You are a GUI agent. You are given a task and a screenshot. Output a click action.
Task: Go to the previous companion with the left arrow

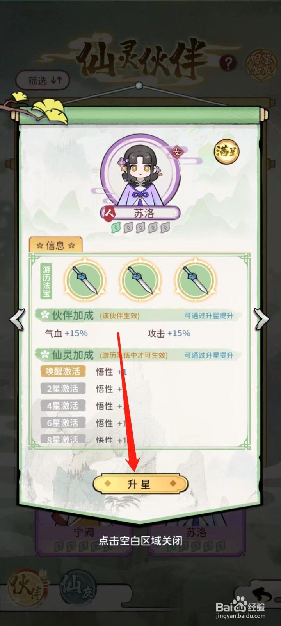click(17, 319)
